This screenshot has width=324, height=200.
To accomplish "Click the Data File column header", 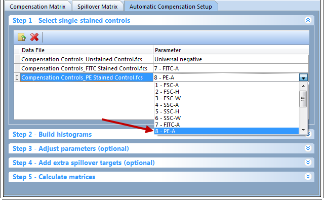I will [x=87, y=50].
